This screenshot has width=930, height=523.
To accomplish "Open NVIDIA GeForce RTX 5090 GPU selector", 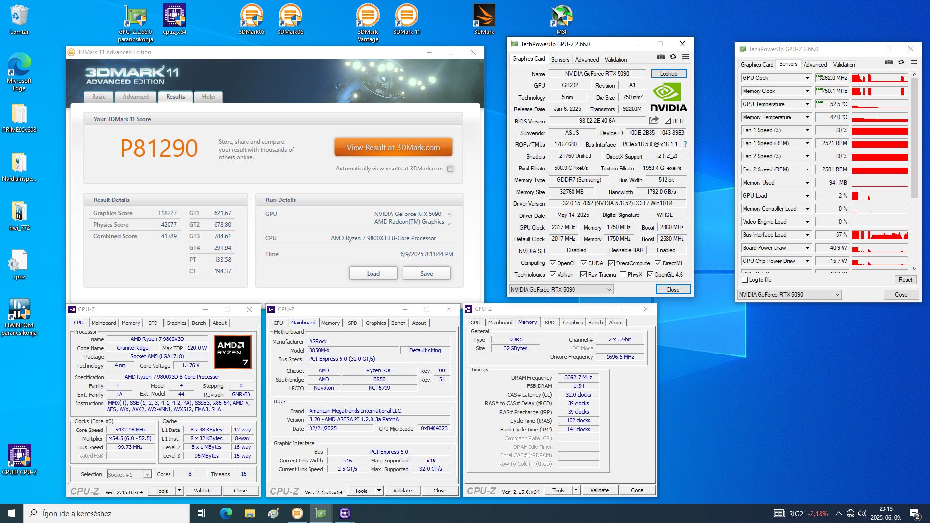I will (x=561, y=290).
